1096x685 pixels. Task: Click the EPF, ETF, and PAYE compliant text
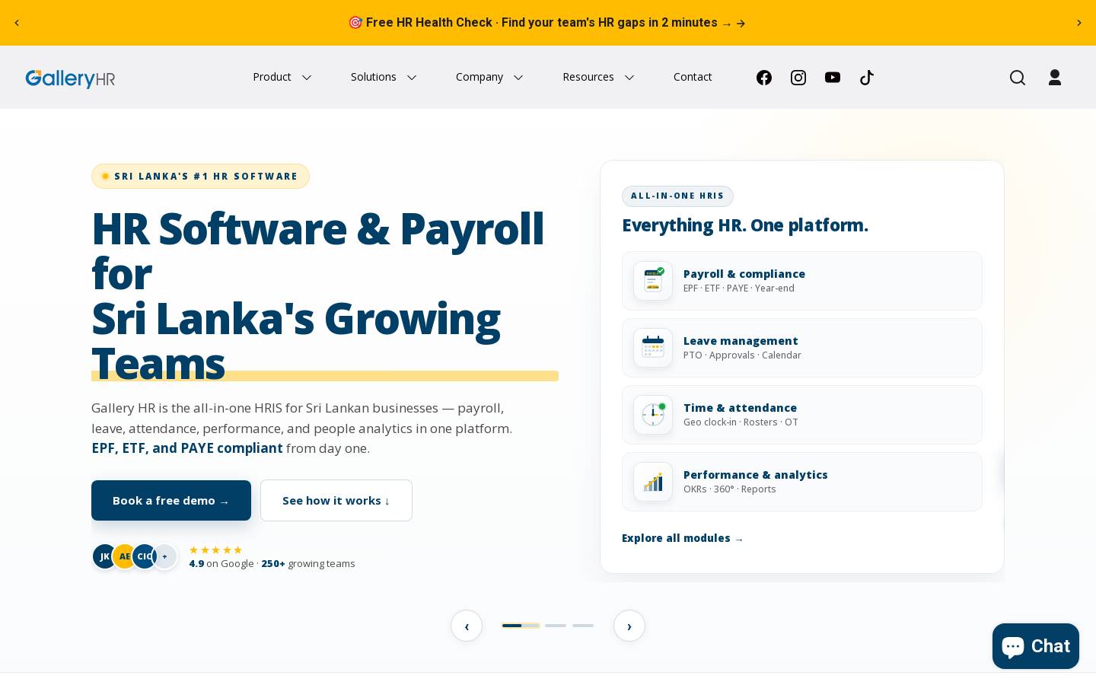[187, 448]
